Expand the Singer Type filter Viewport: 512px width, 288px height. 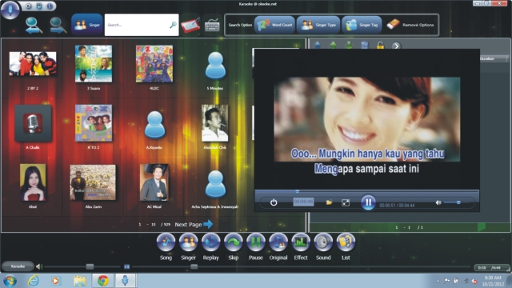pyautogui.click(x=318, y=25)
